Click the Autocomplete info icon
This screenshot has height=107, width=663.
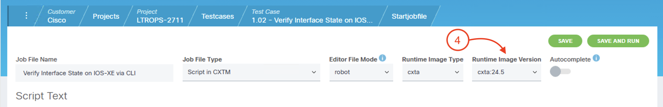click(596, 58)
